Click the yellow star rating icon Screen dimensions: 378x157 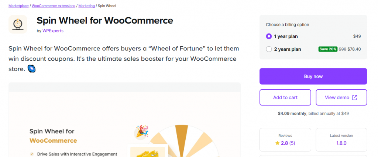277,143
